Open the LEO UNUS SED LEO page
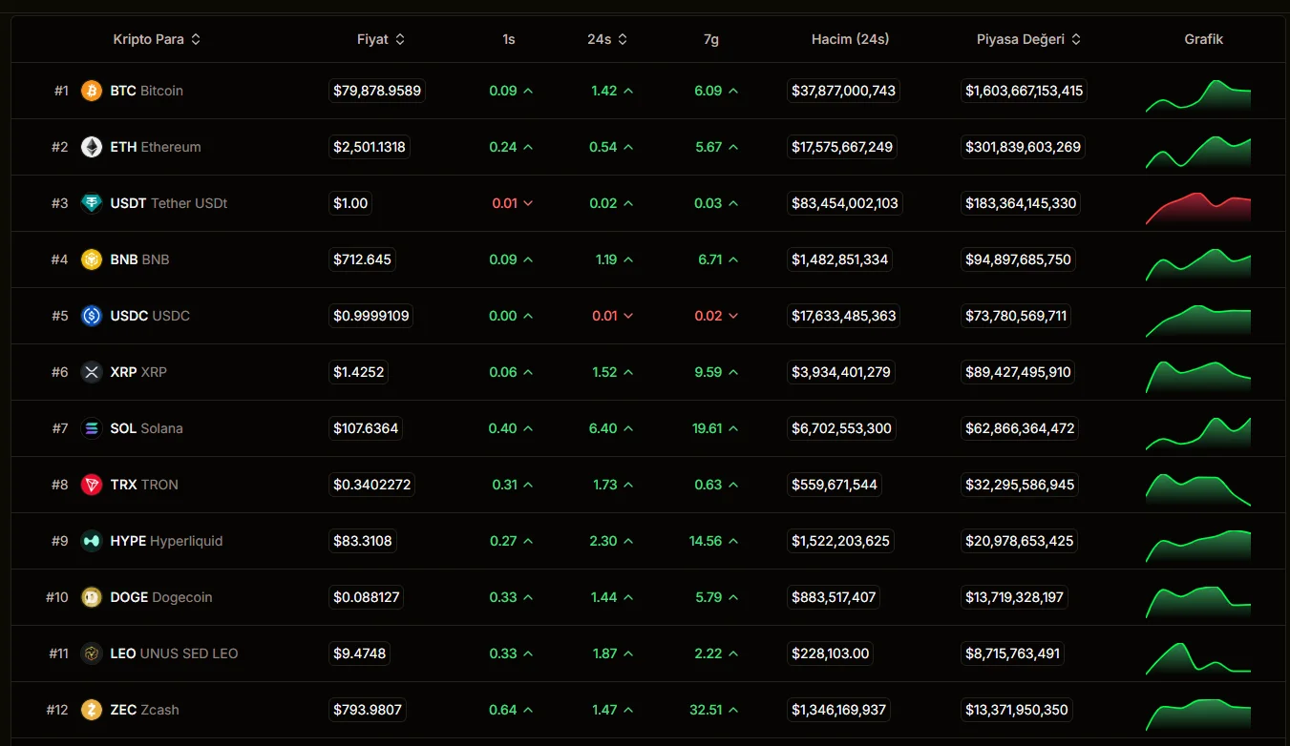Viewport: 1290px width, 746px height. pyautogui.click(x=174, y=653)
